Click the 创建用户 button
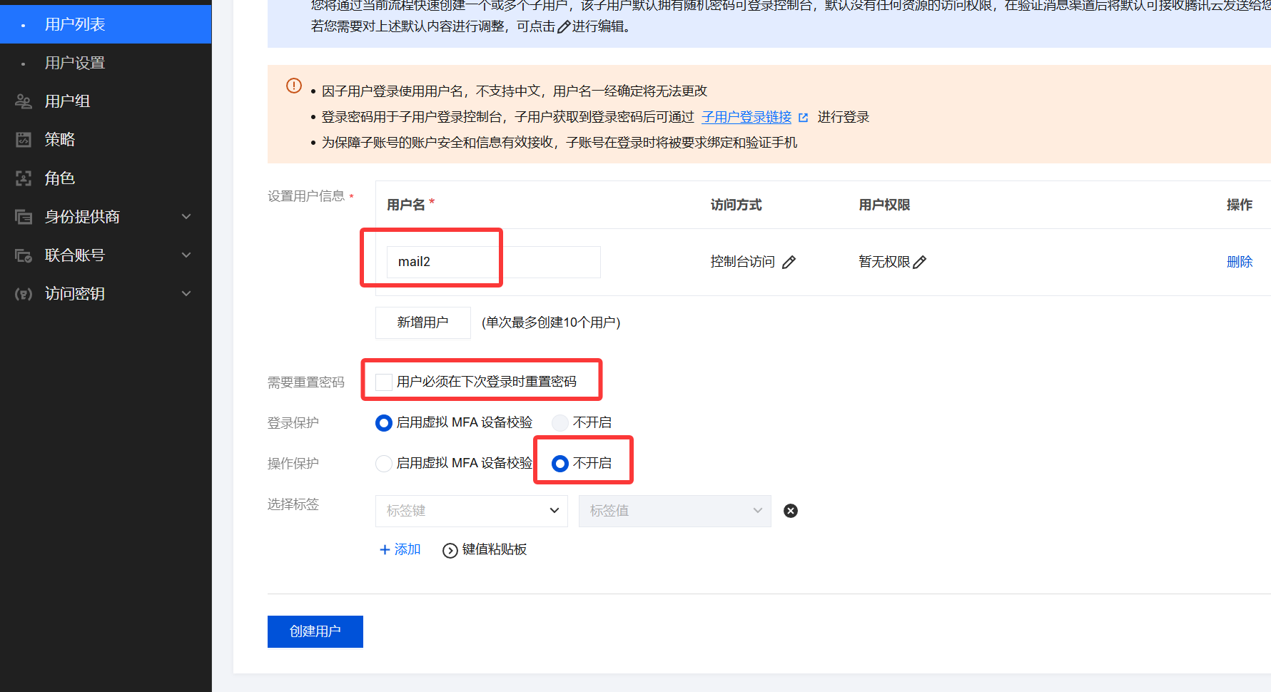Viewport: 1271px width, 692px height. 315,631
